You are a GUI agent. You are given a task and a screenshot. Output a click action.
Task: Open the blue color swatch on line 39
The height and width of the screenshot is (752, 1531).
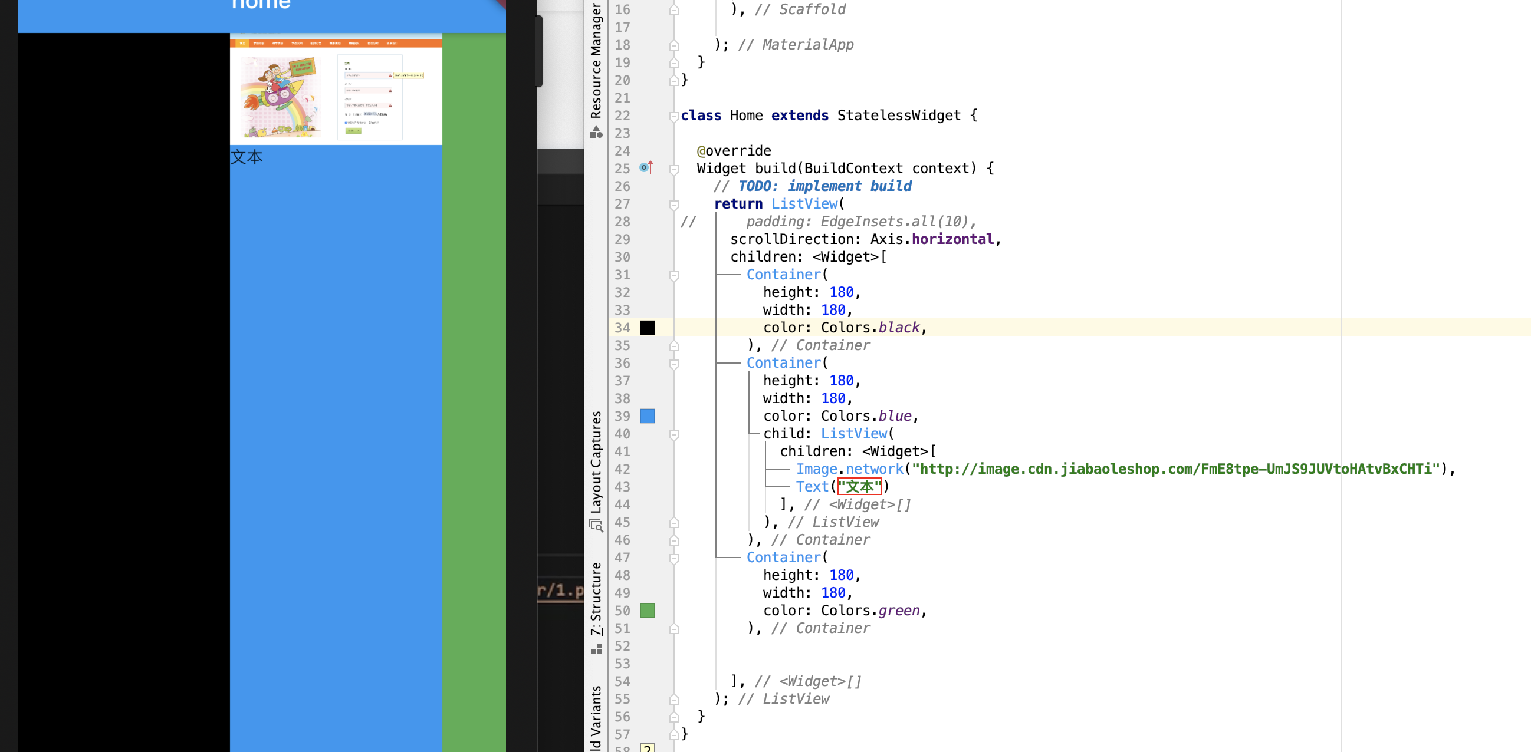(647, 416)
